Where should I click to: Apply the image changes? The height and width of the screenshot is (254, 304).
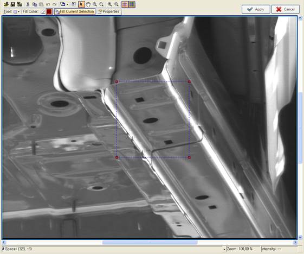point(256,9)
